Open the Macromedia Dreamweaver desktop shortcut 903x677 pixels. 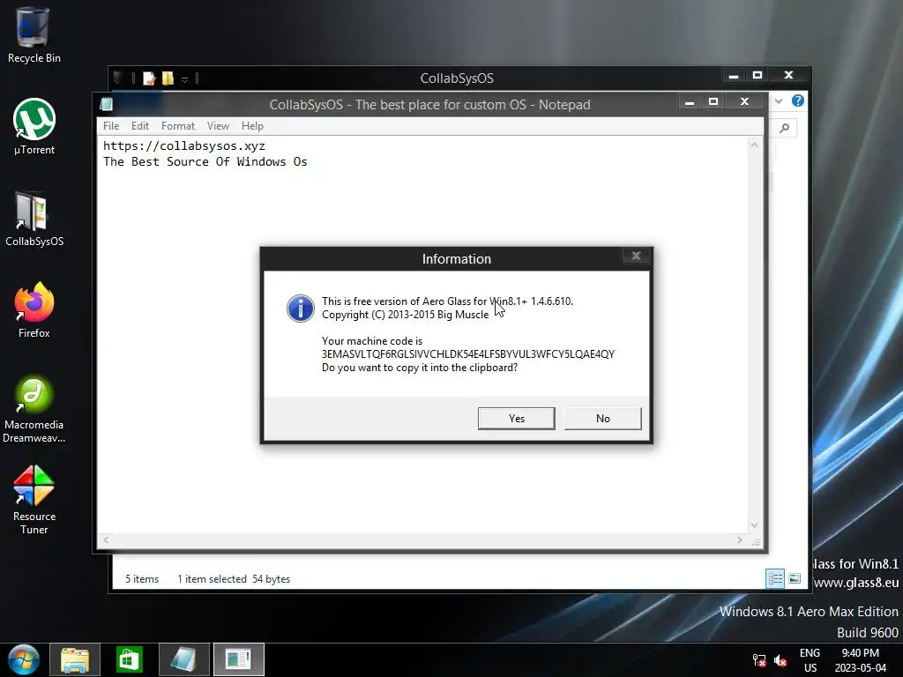coord(34,409)
